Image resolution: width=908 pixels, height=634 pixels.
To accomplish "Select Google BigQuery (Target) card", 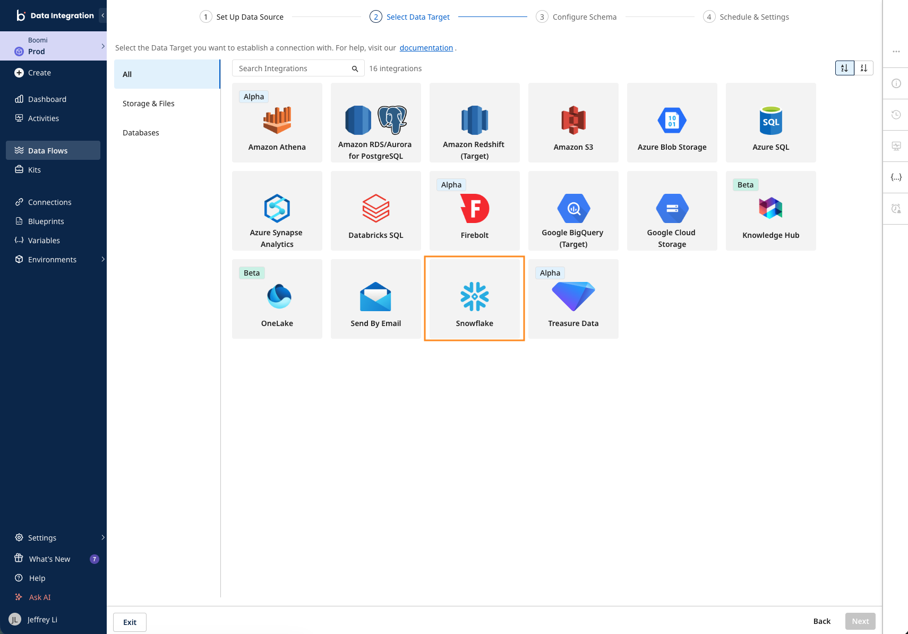I will (x=573, y=211).
